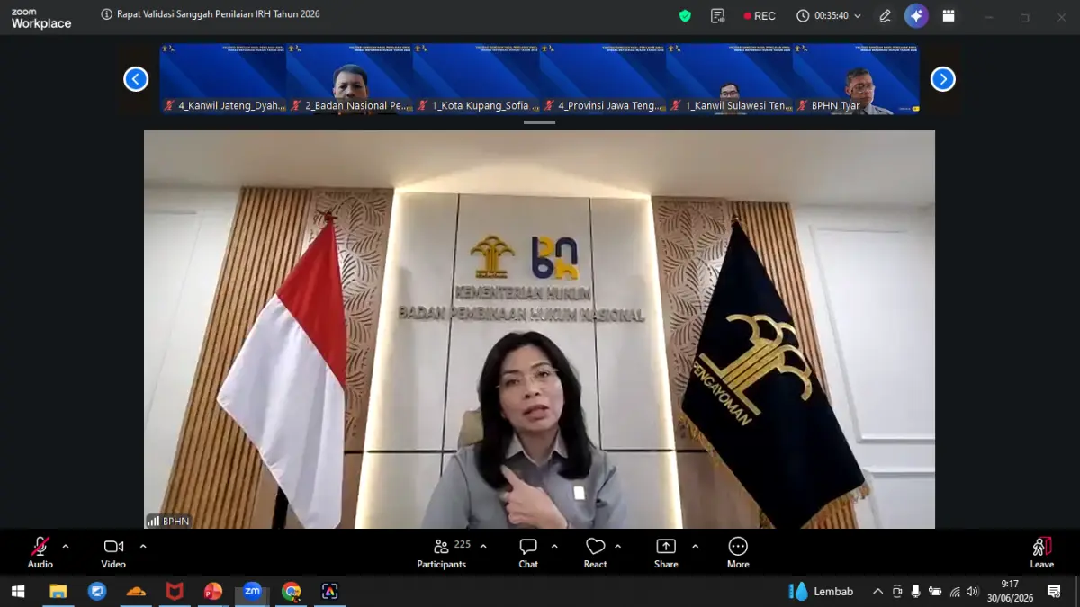Image resolution: width=1080 pixels, height=607 pixels.
Task: Click the main speaker video
Action: point(539,329)
